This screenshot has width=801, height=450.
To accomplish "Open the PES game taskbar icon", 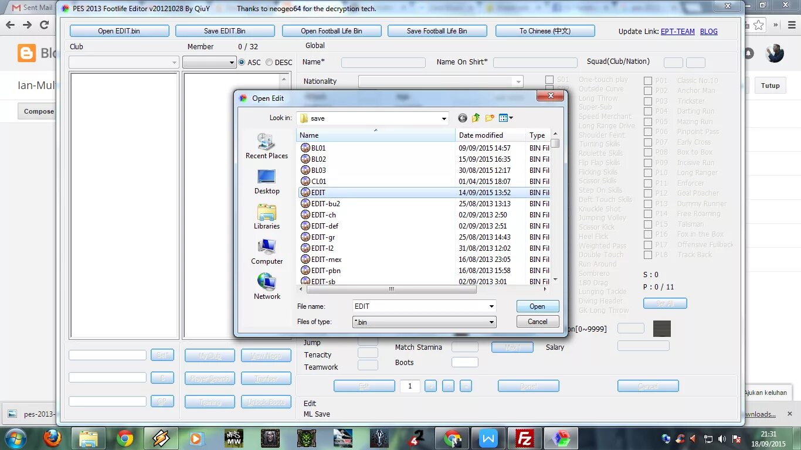I will click(x=343, y=438).
